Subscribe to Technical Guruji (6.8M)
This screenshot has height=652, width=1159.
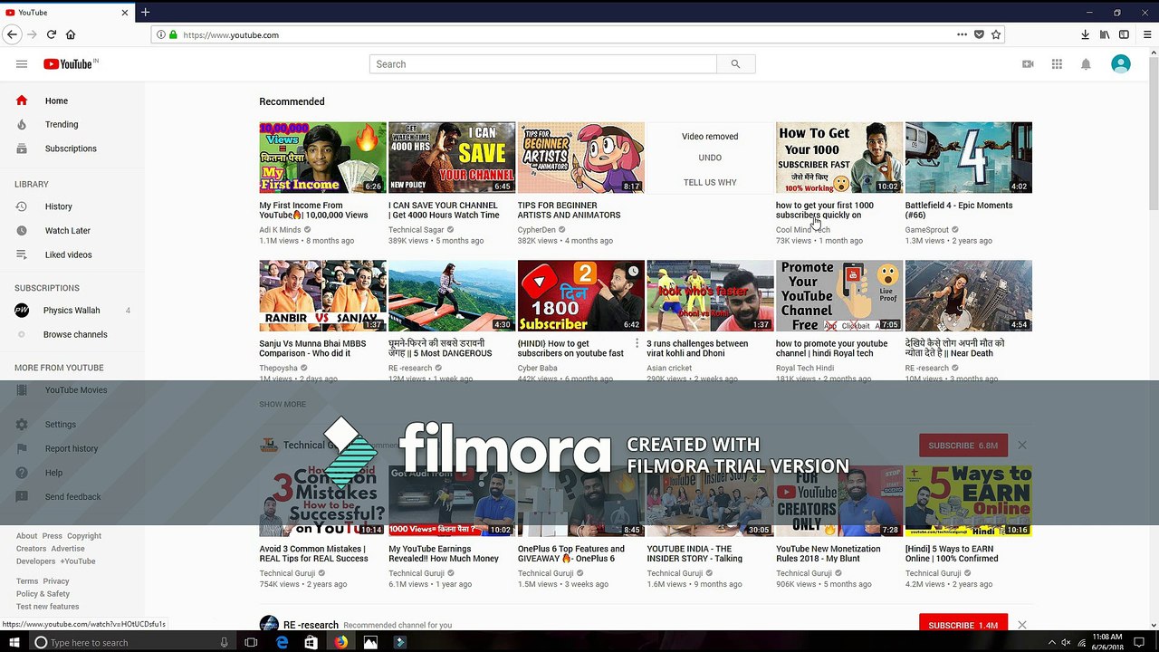(x=963, y=445)
